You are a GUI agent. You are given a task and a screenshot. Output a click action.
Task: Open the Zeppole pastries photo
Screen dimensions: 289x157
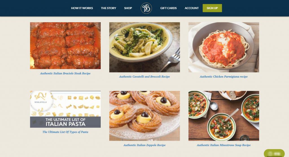click(x=144, y=116)
